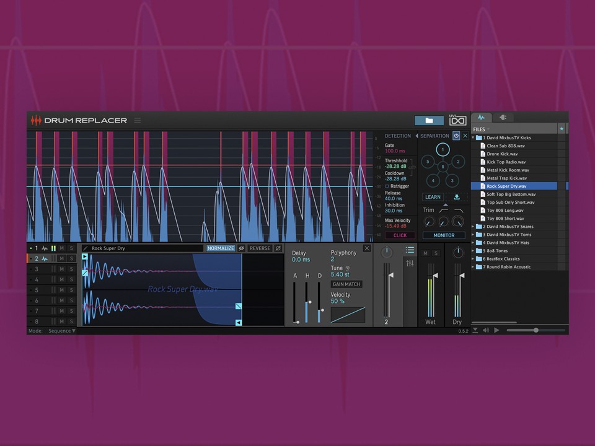This screenshot has width=595, height=446.
Task: Expand the 3 David MixbusTV Toms folder
Action: (x=473, y=234)
